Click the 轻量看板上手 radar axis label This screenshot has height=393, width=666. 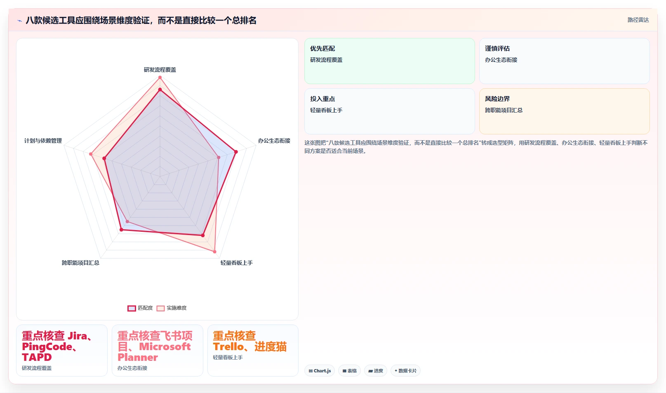click(237, 263)
